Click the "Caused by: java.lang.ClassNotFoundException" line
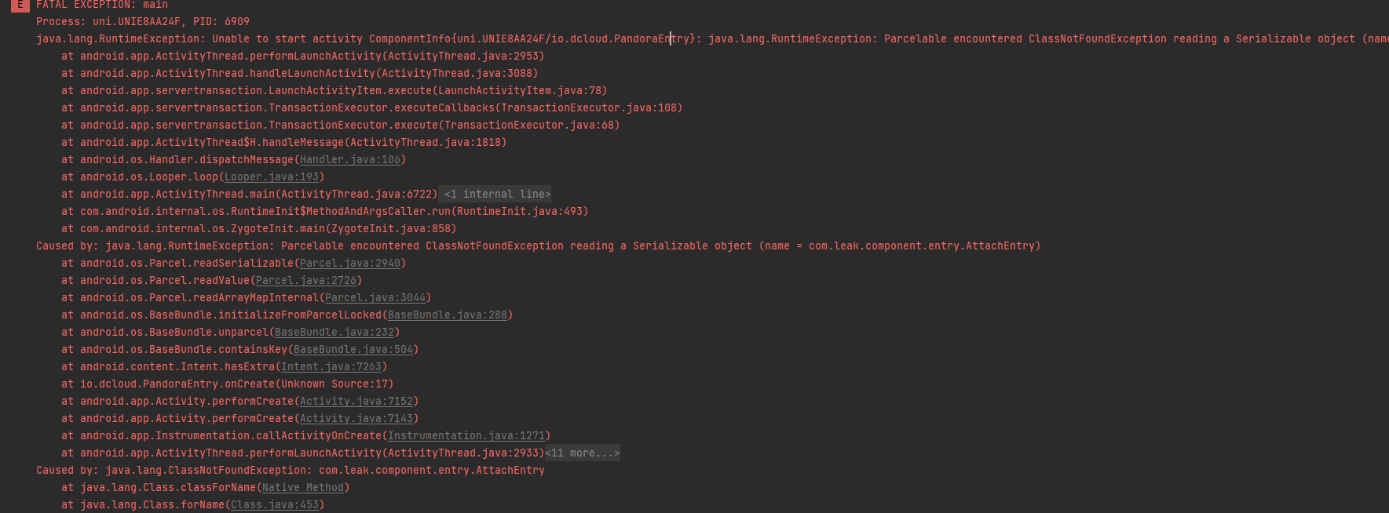The height and width of the screenshot is (513, 1389). pyautogui.click(x=290, y=470)
